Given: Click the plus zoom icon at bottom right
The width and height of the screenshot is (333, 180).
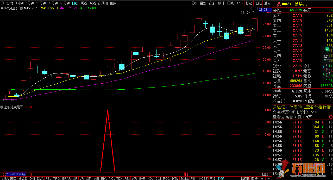Looking at the screenshot, I should click(262, 178).
